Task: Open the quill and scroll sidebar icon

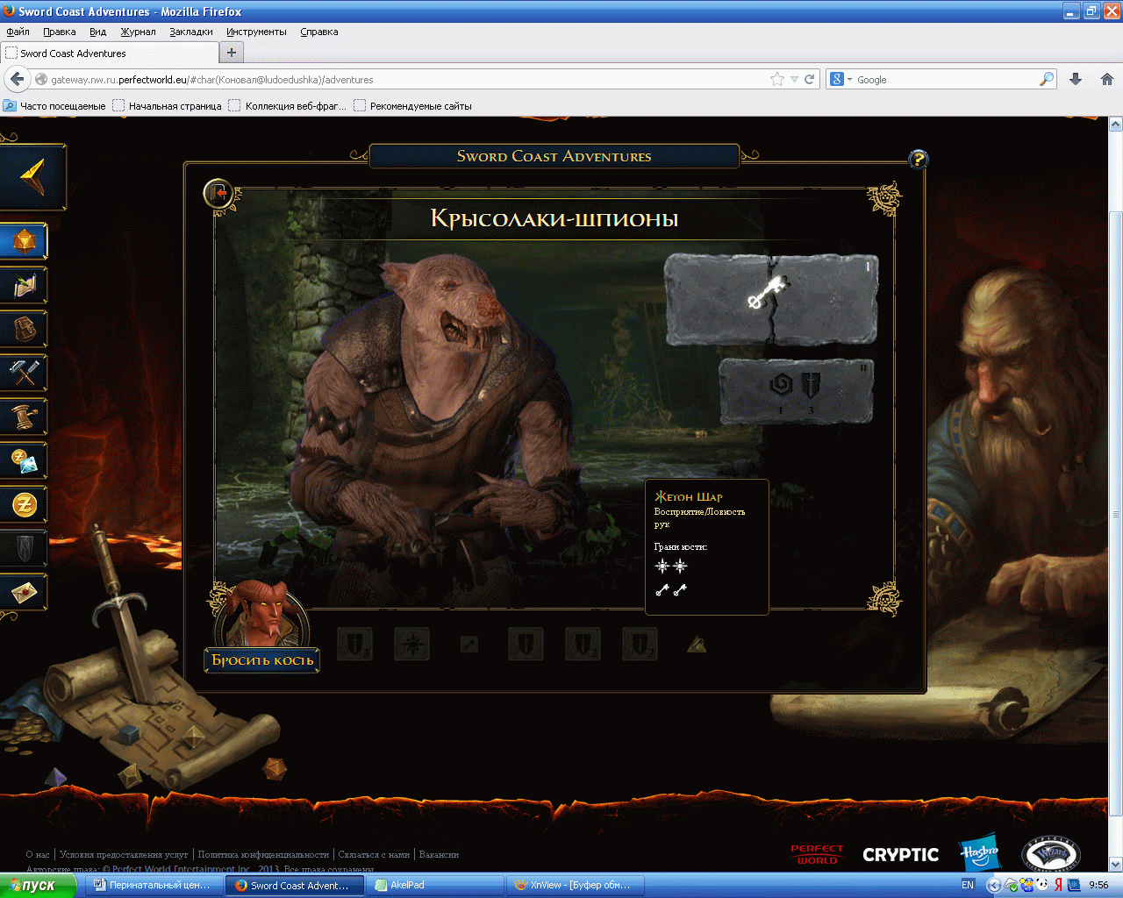Action: [x=24, y=285]
